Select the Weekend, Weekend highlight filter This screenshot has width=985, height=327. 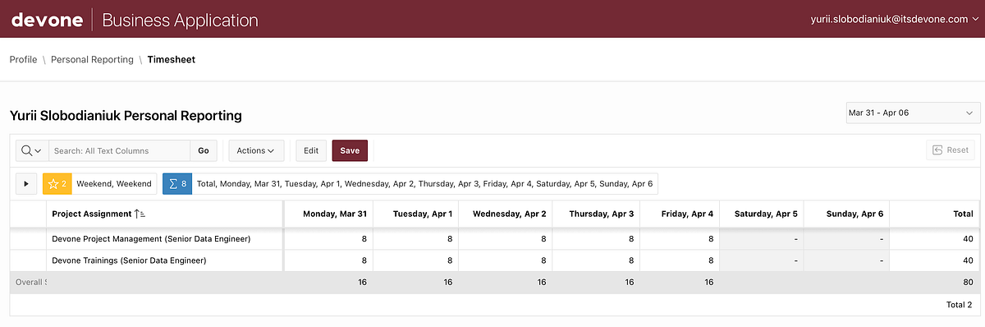click(113, 183)
